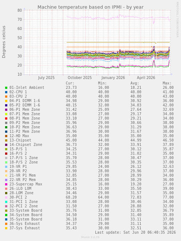Click the 23-Supercap Max magenta swatch
This screenshot has width=181, height=241.
[x=6, y=184]
